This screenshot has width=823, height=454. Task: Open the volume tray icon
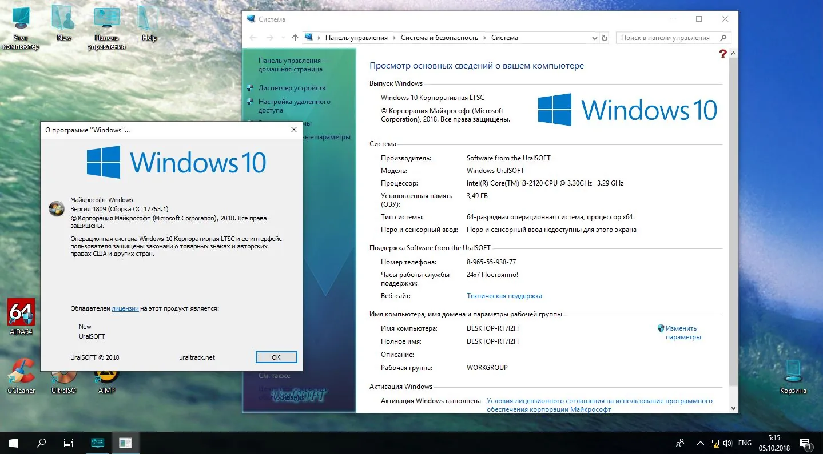click(x=728, y=443)
